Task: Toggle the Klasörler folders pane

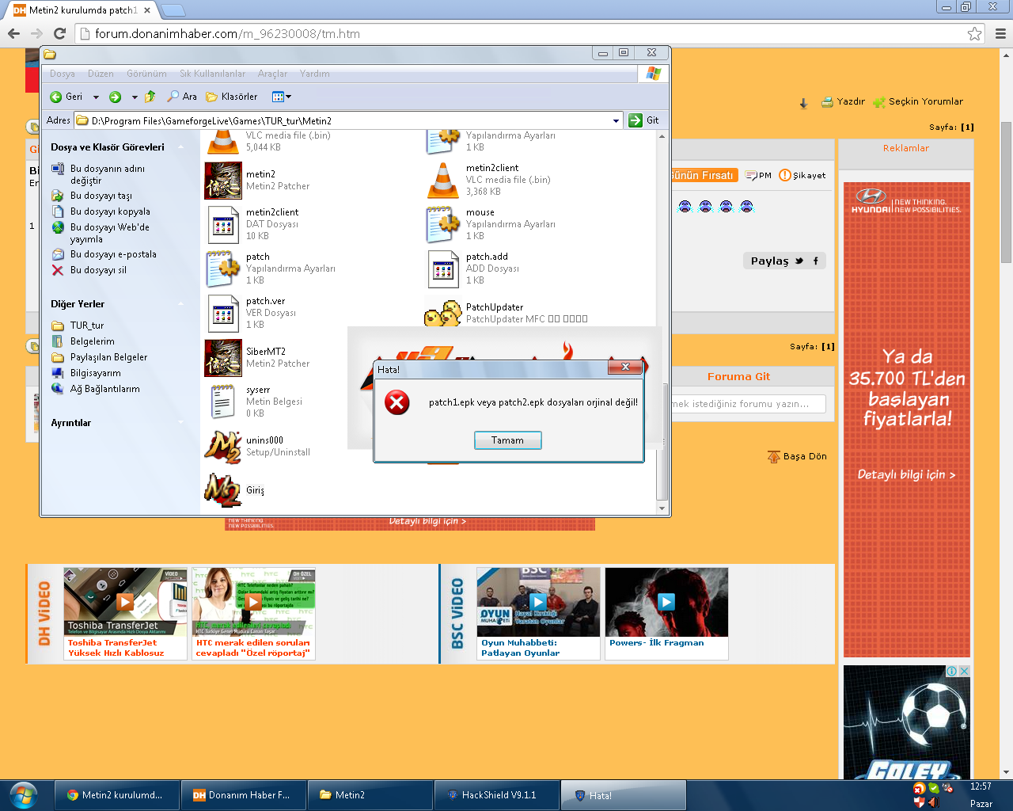Action: click(x=232, y=97)
